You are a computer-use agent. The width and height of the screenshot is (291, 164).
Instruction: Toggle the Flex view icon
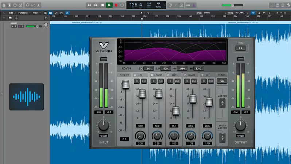coord(61,13)
